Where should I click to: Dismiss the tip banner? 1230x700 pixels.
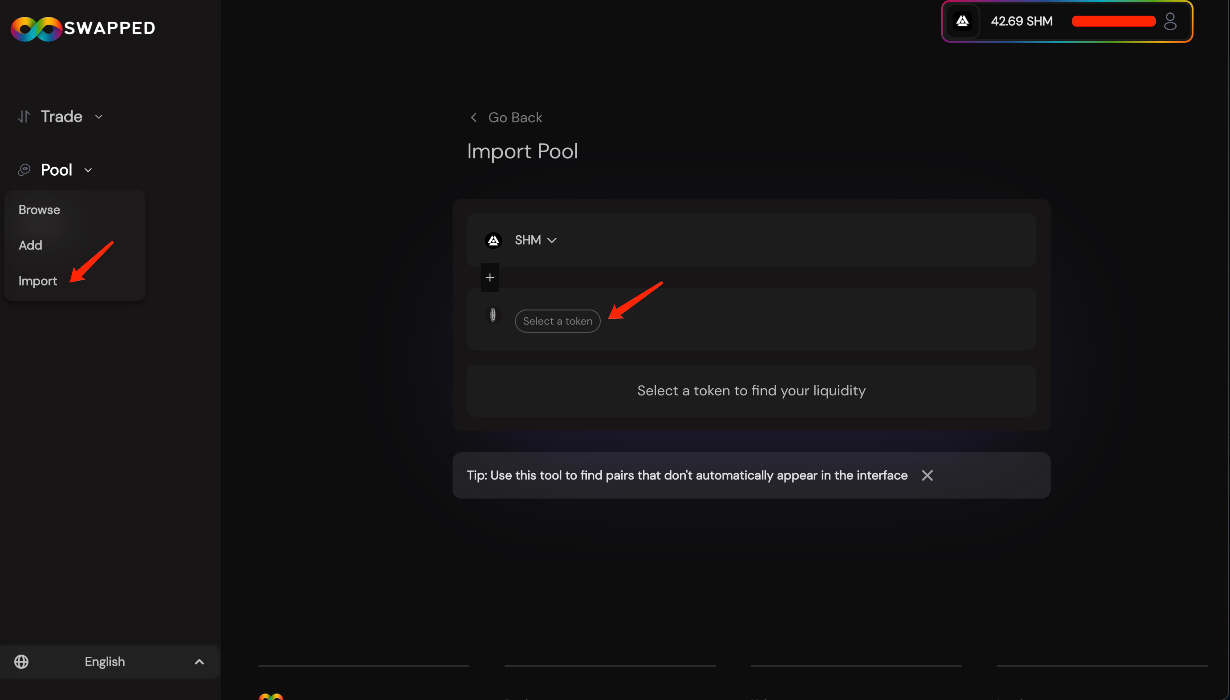point(927,475)
